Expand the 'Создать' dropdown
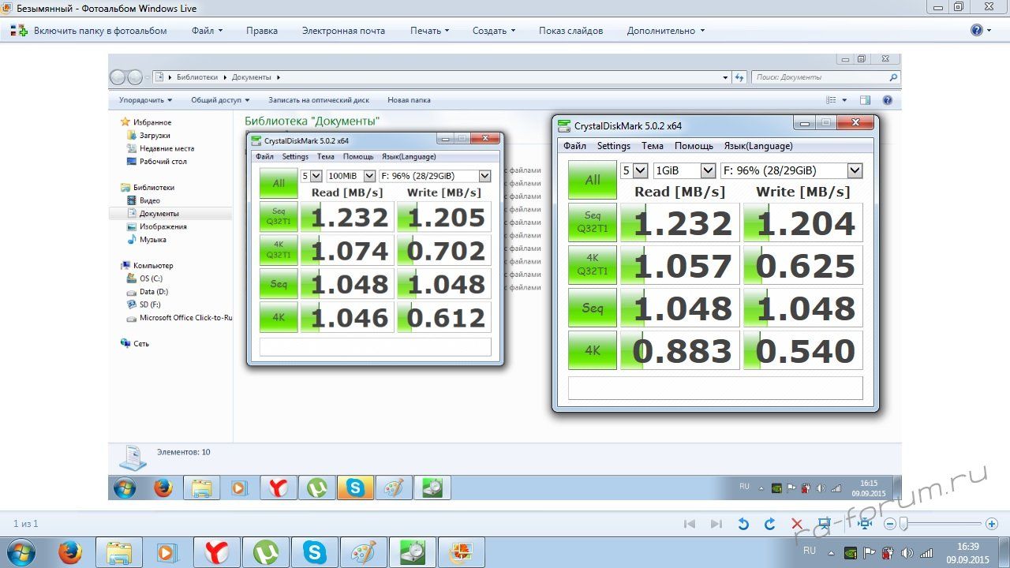Image resolution: width=1010 pixels, height=568 pixels. [494, 31]
